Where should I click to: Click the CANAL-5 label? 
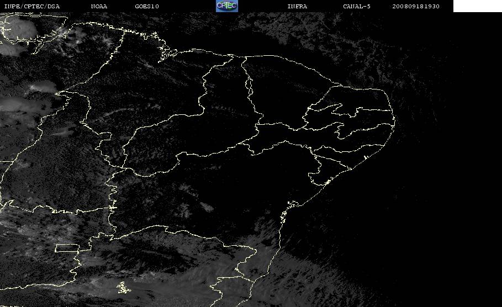point(357,7)
